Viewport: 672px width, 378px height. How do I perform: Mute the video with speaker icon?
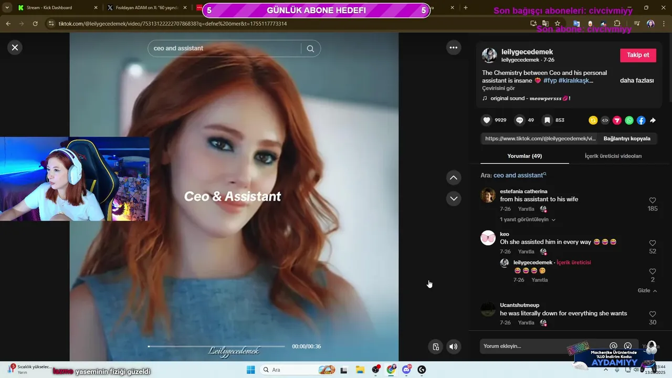(x=454, y=346)
